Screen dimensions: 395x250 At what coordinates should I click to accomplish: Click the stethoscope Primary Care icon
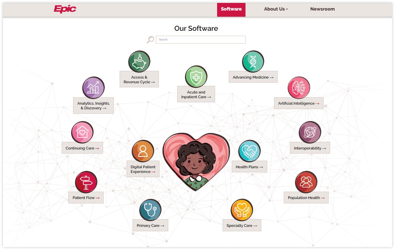pyautogui.click(x=150, y=210)
